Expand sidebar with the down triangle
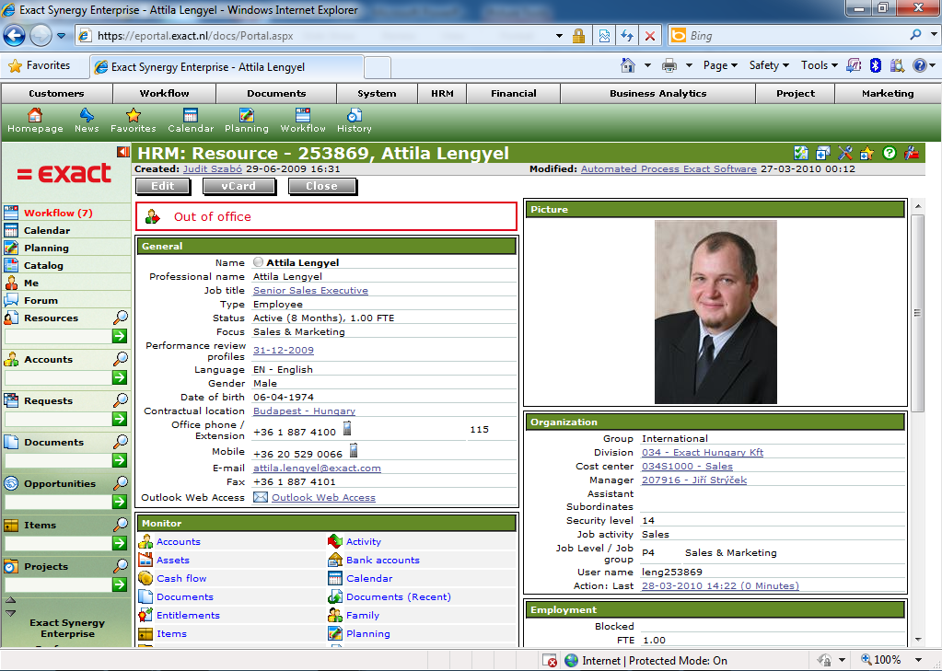 click(10, 613)
